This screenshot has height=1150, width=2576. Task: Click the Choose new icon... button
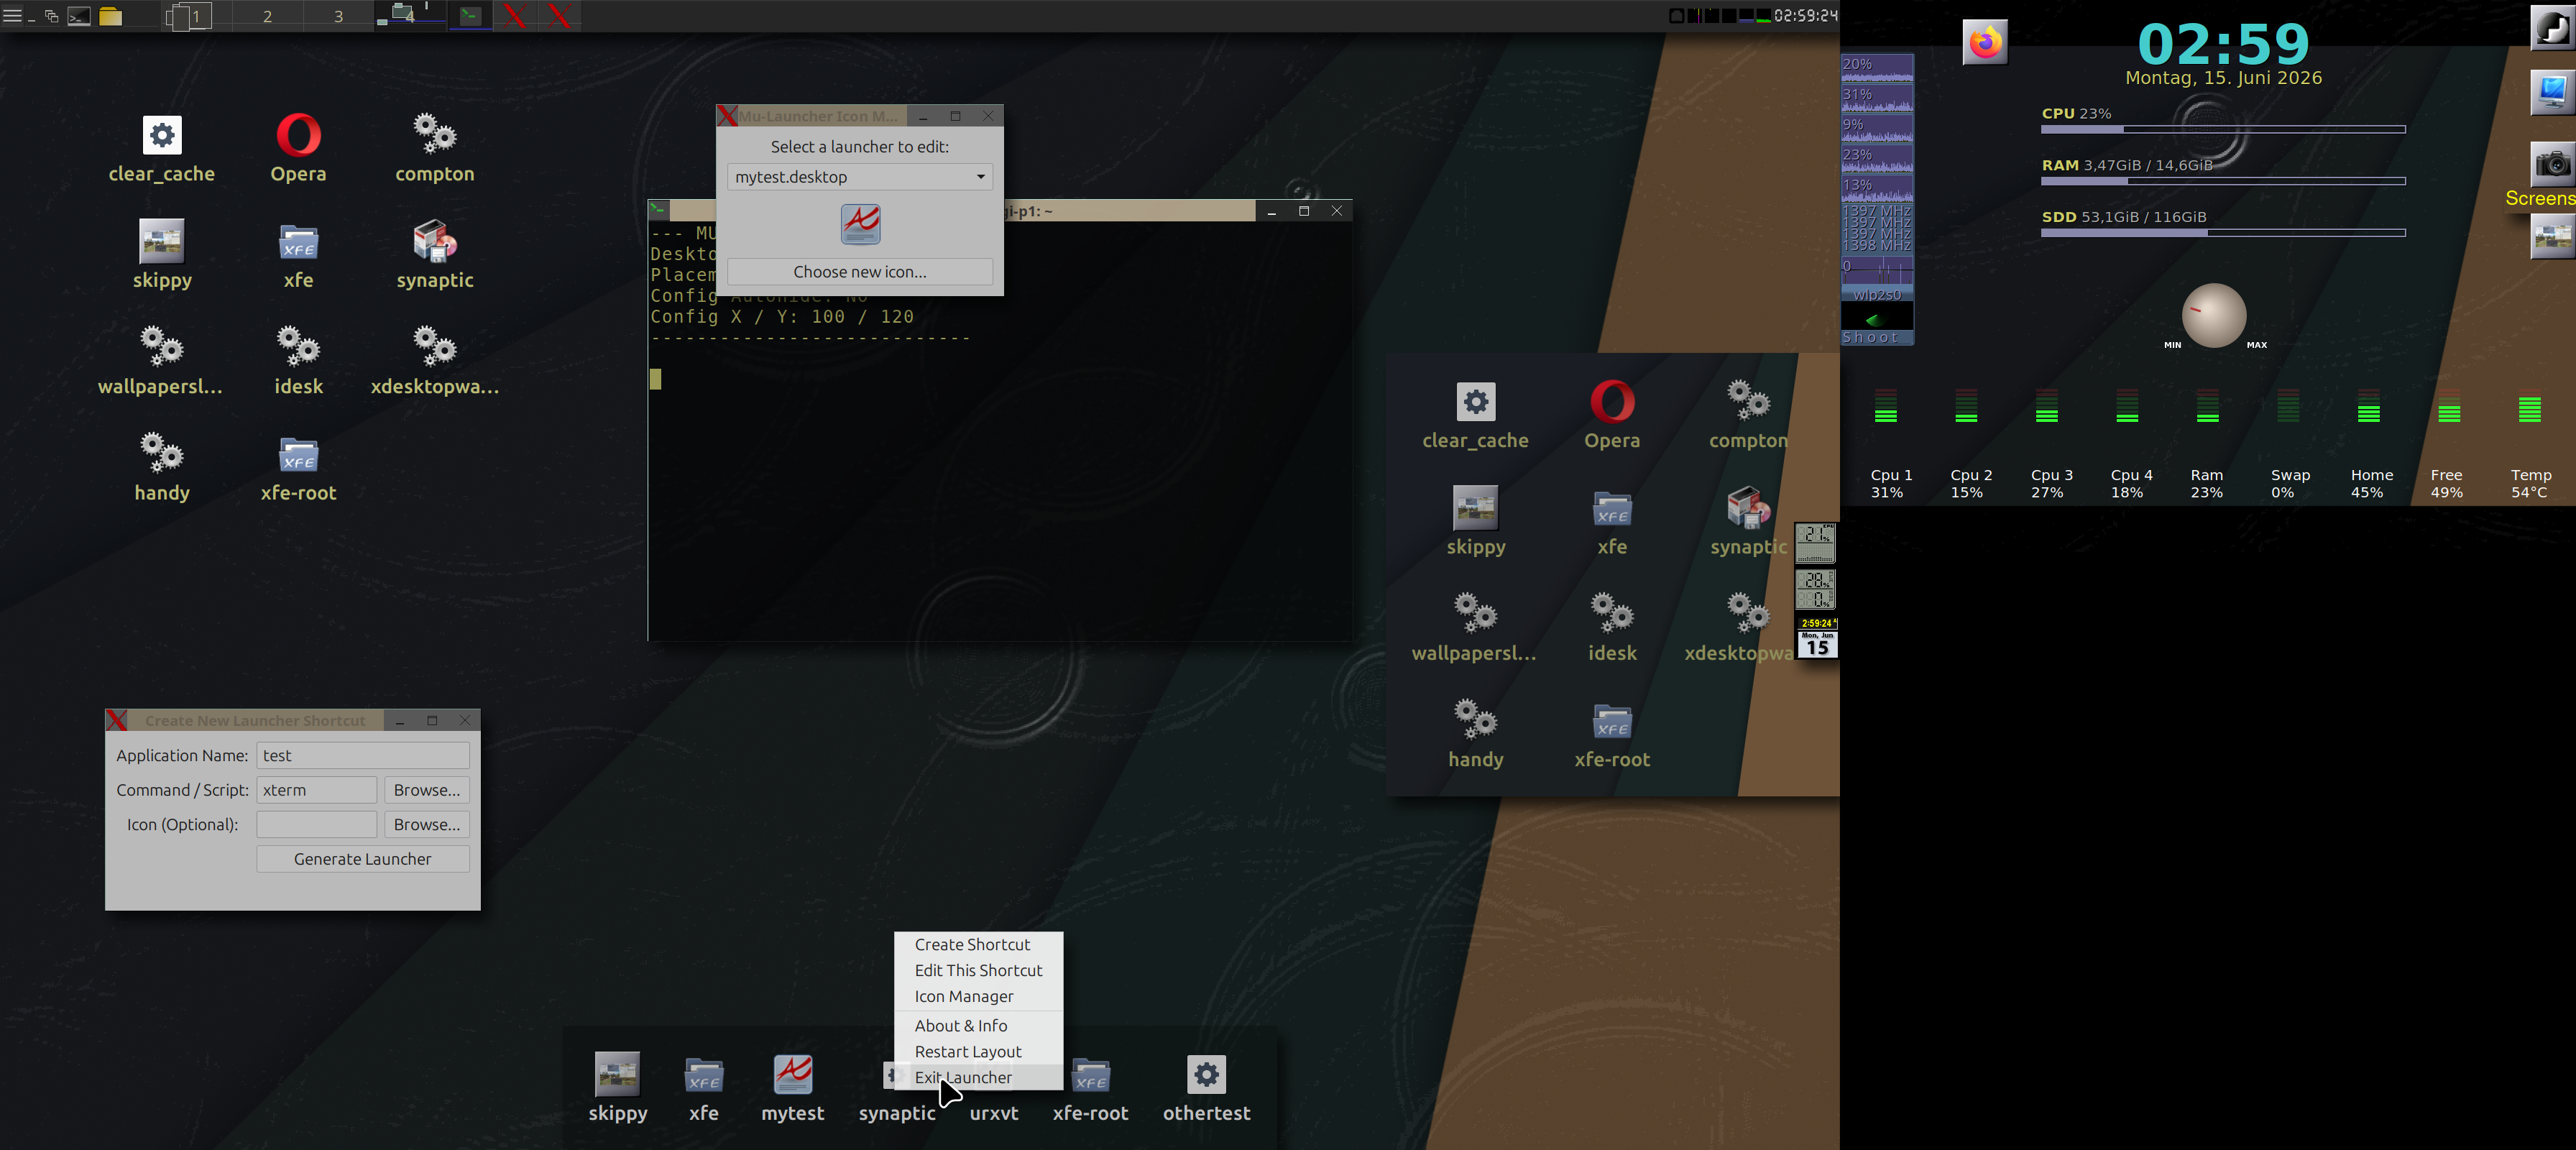coord(859,272)
